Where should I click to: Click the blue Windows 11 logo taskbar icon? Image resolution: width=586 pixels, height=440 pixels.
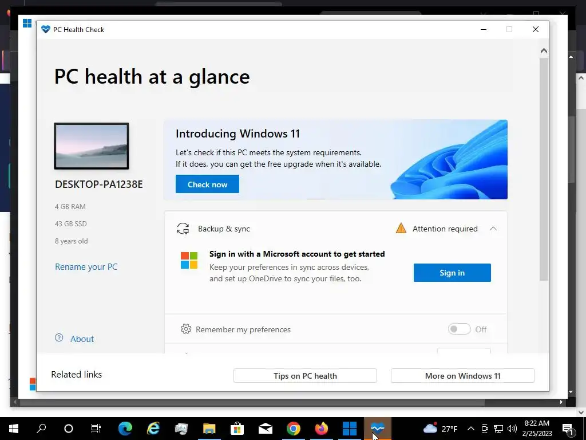pyautogui.click(x=350, y=429)
